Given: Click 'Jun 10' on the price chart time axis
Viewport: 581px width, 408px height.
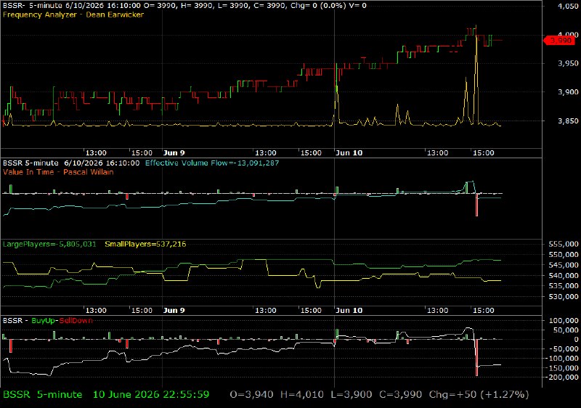Looking at the screenshot, I should coord(349,153).
